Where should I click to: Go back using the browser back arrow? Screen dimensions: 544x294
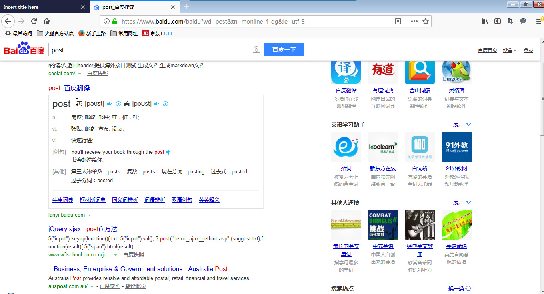coord(8,21)
